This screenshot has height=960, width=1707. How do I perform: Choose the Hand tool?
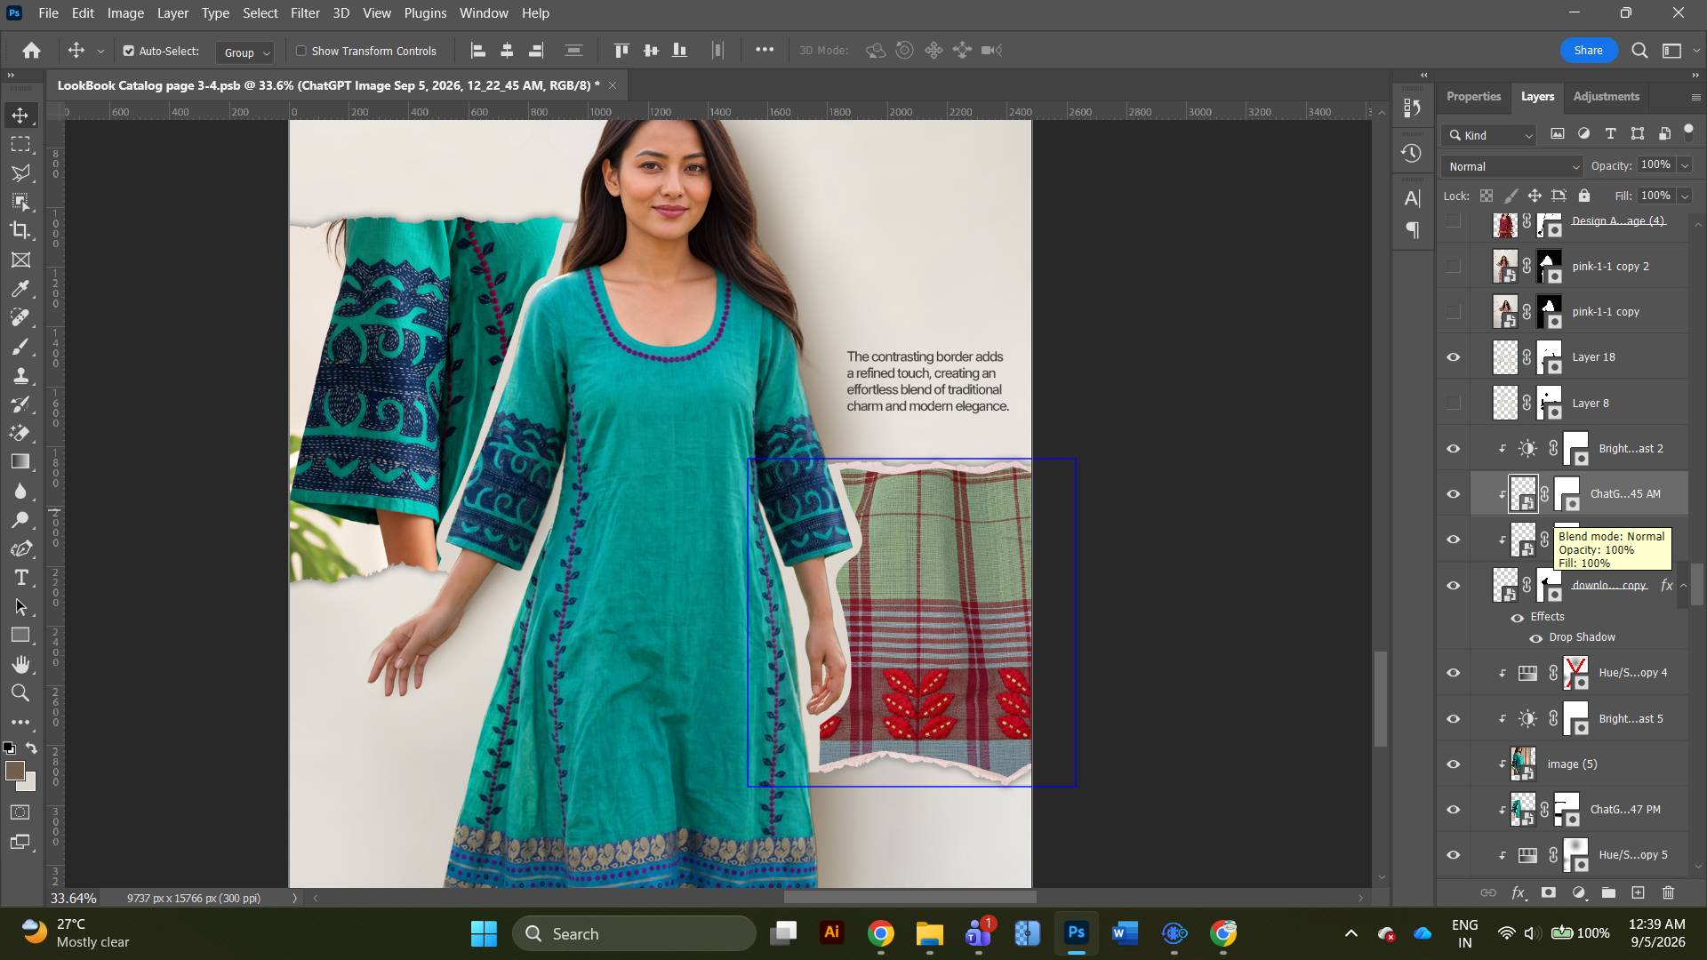tap(20, 664)
